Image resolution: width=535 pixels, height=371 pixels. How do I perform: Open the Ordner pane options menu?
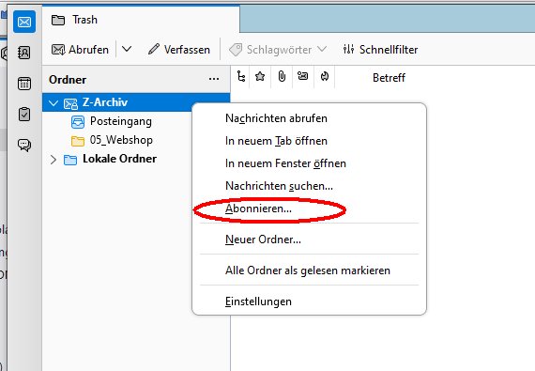click(x=214, y=79)
